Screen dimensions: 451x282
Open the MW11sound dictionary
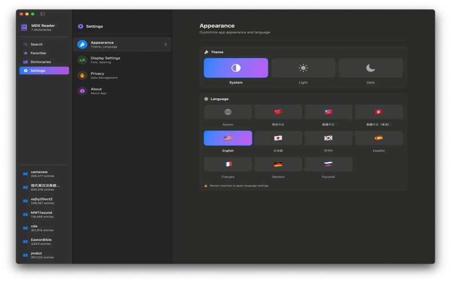(44, 214)
